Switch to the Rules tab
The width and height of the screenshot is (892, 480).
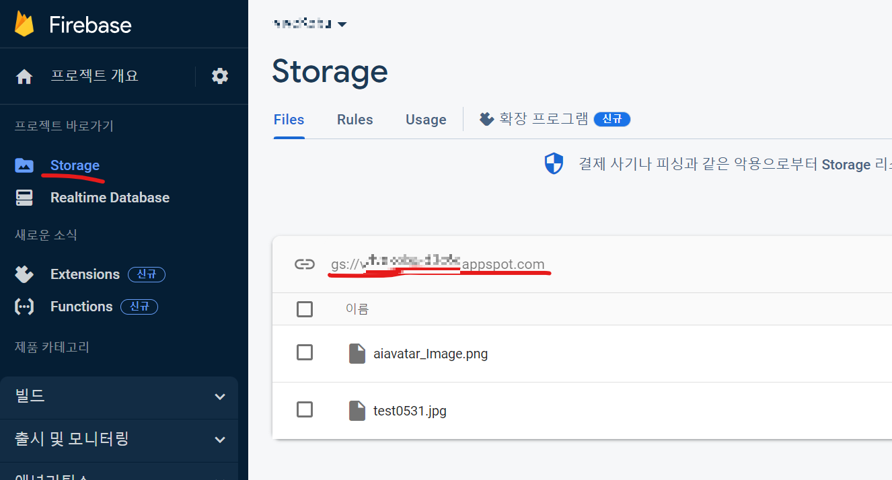(355, 120)
